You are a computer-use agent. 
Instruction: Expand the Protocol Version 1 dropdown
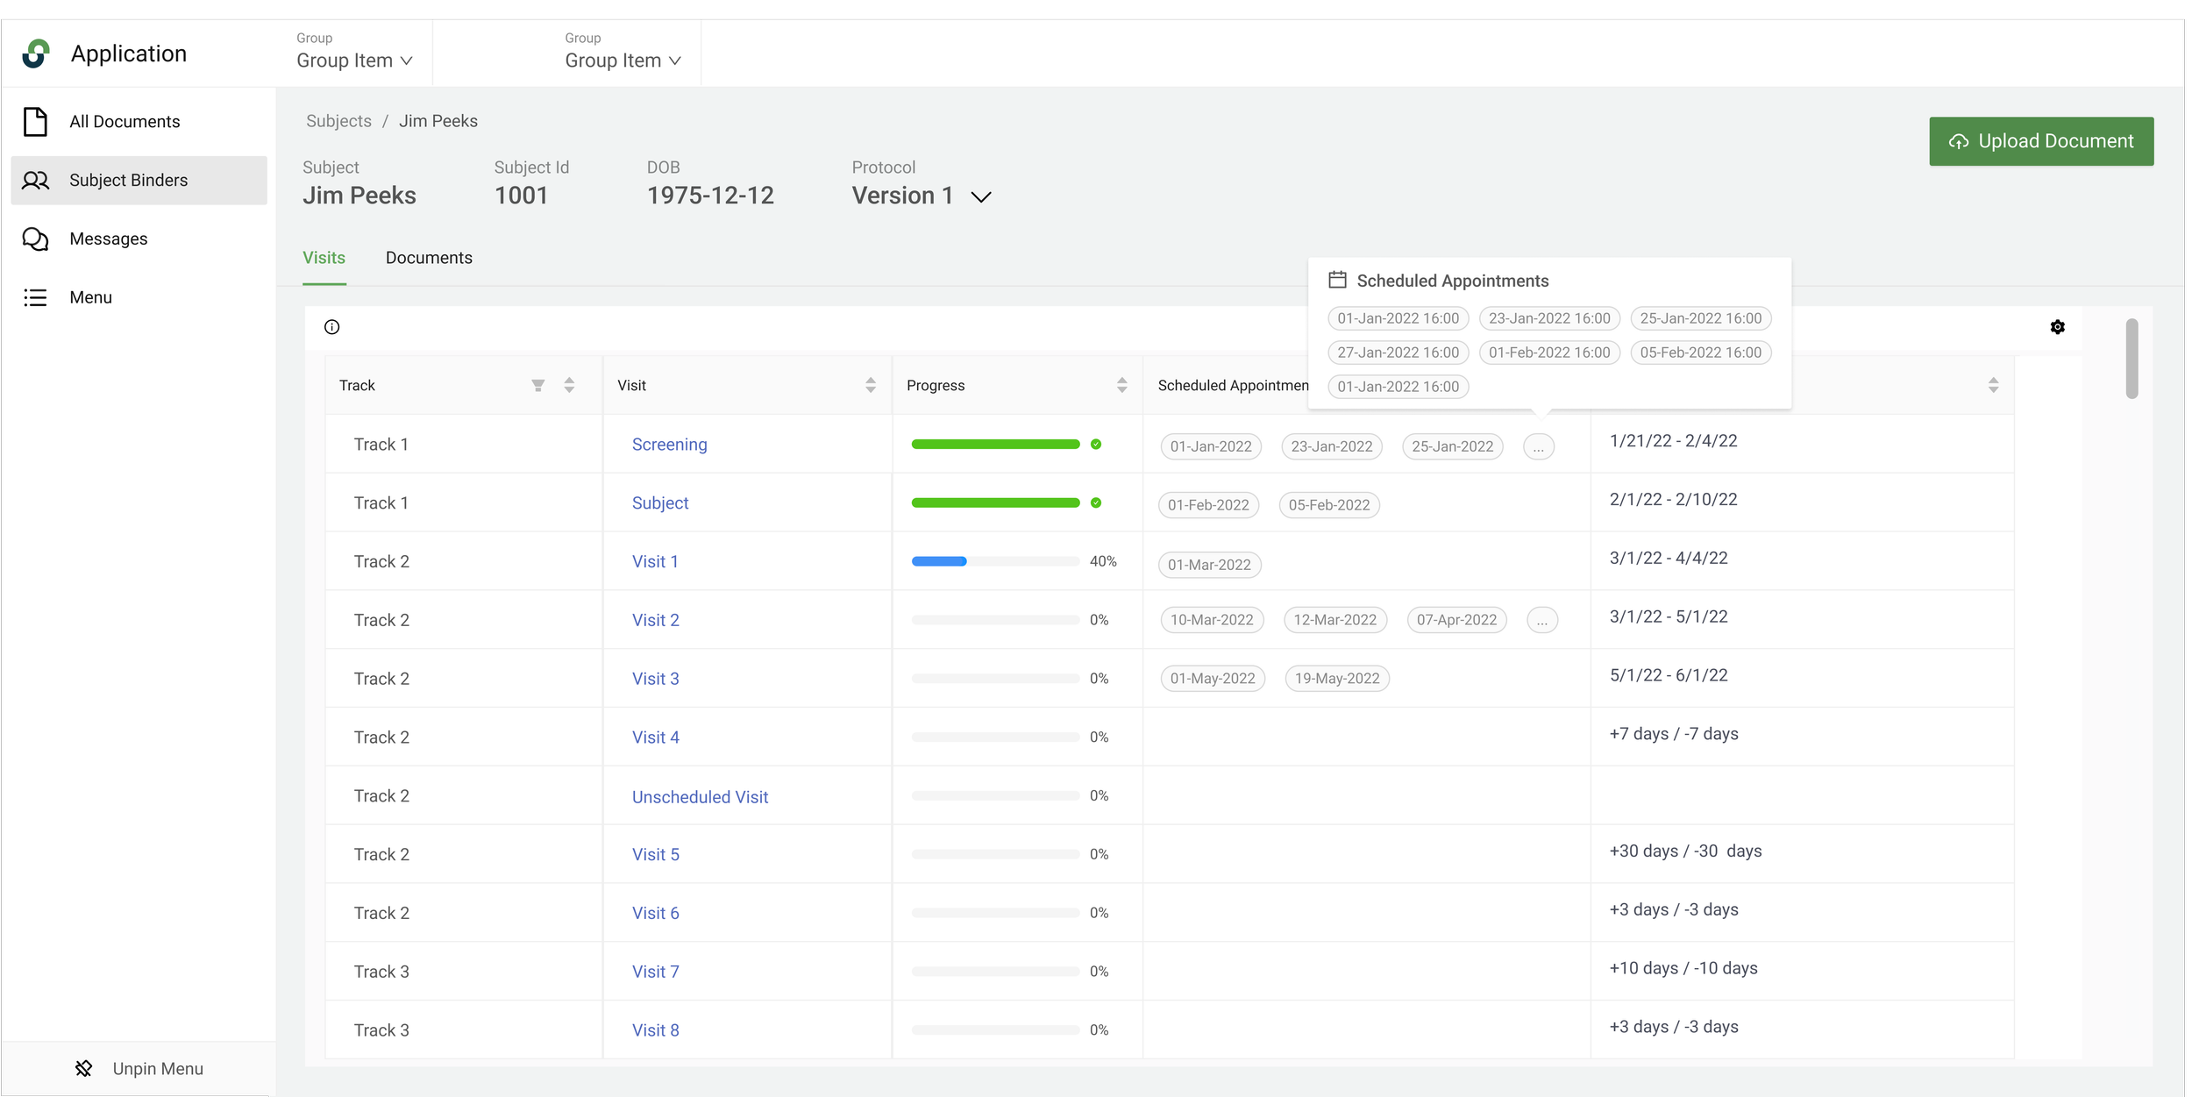[x=981, y=196]
